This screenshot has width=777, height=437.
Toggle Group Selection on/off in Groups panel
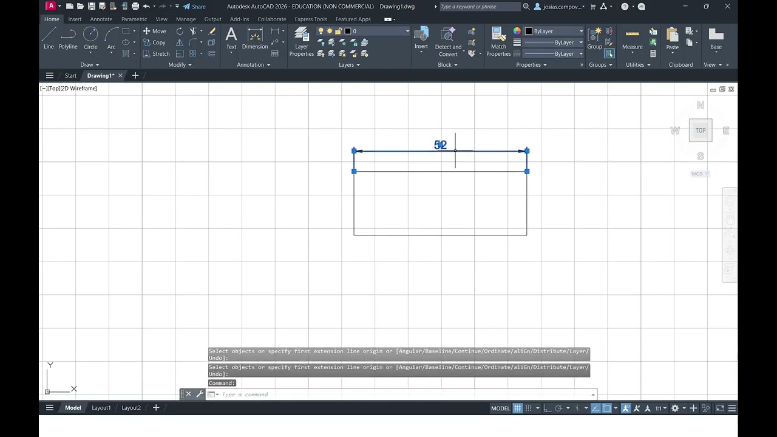[609, 53]
